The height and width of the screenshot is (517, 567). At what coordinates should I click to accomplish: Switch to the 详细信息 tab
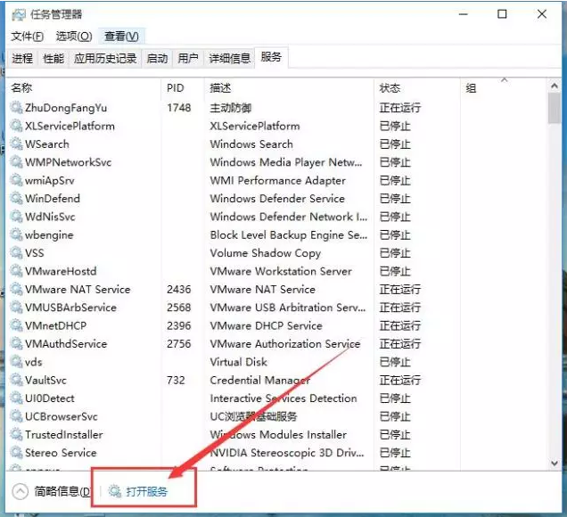click(230, 58)
